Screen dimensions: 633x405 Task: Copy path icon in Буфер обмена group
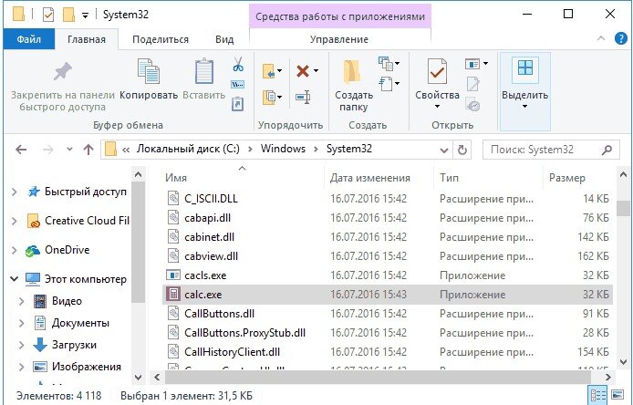click(x=238, y=85)
